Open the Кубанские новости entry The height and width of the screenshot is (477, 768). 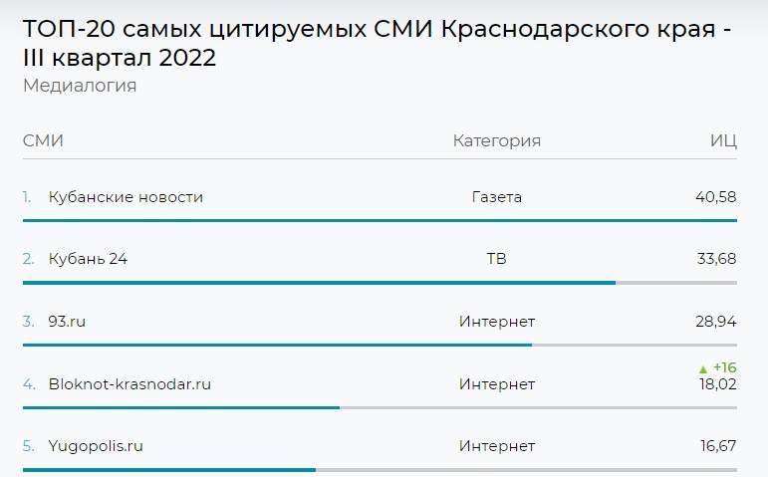coord(126,197)
